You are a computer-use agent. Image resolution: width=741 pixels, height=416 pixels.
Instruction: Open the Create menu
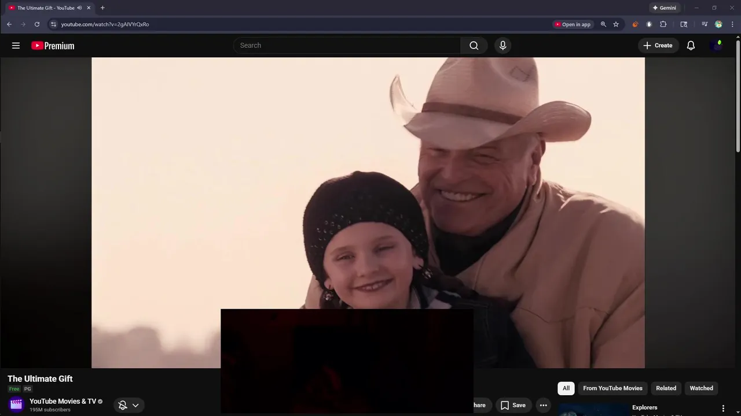pyautogui.click(x=658, y=46)
